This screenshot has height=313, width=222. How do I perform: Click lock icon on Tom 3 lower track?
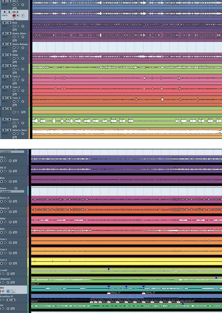(15, 264)
